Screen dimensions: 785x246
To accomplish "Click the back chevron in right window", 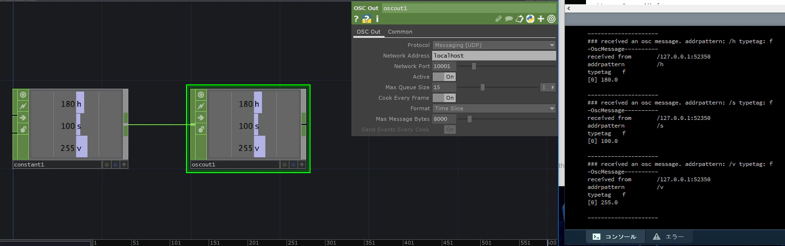I will 569,8.
